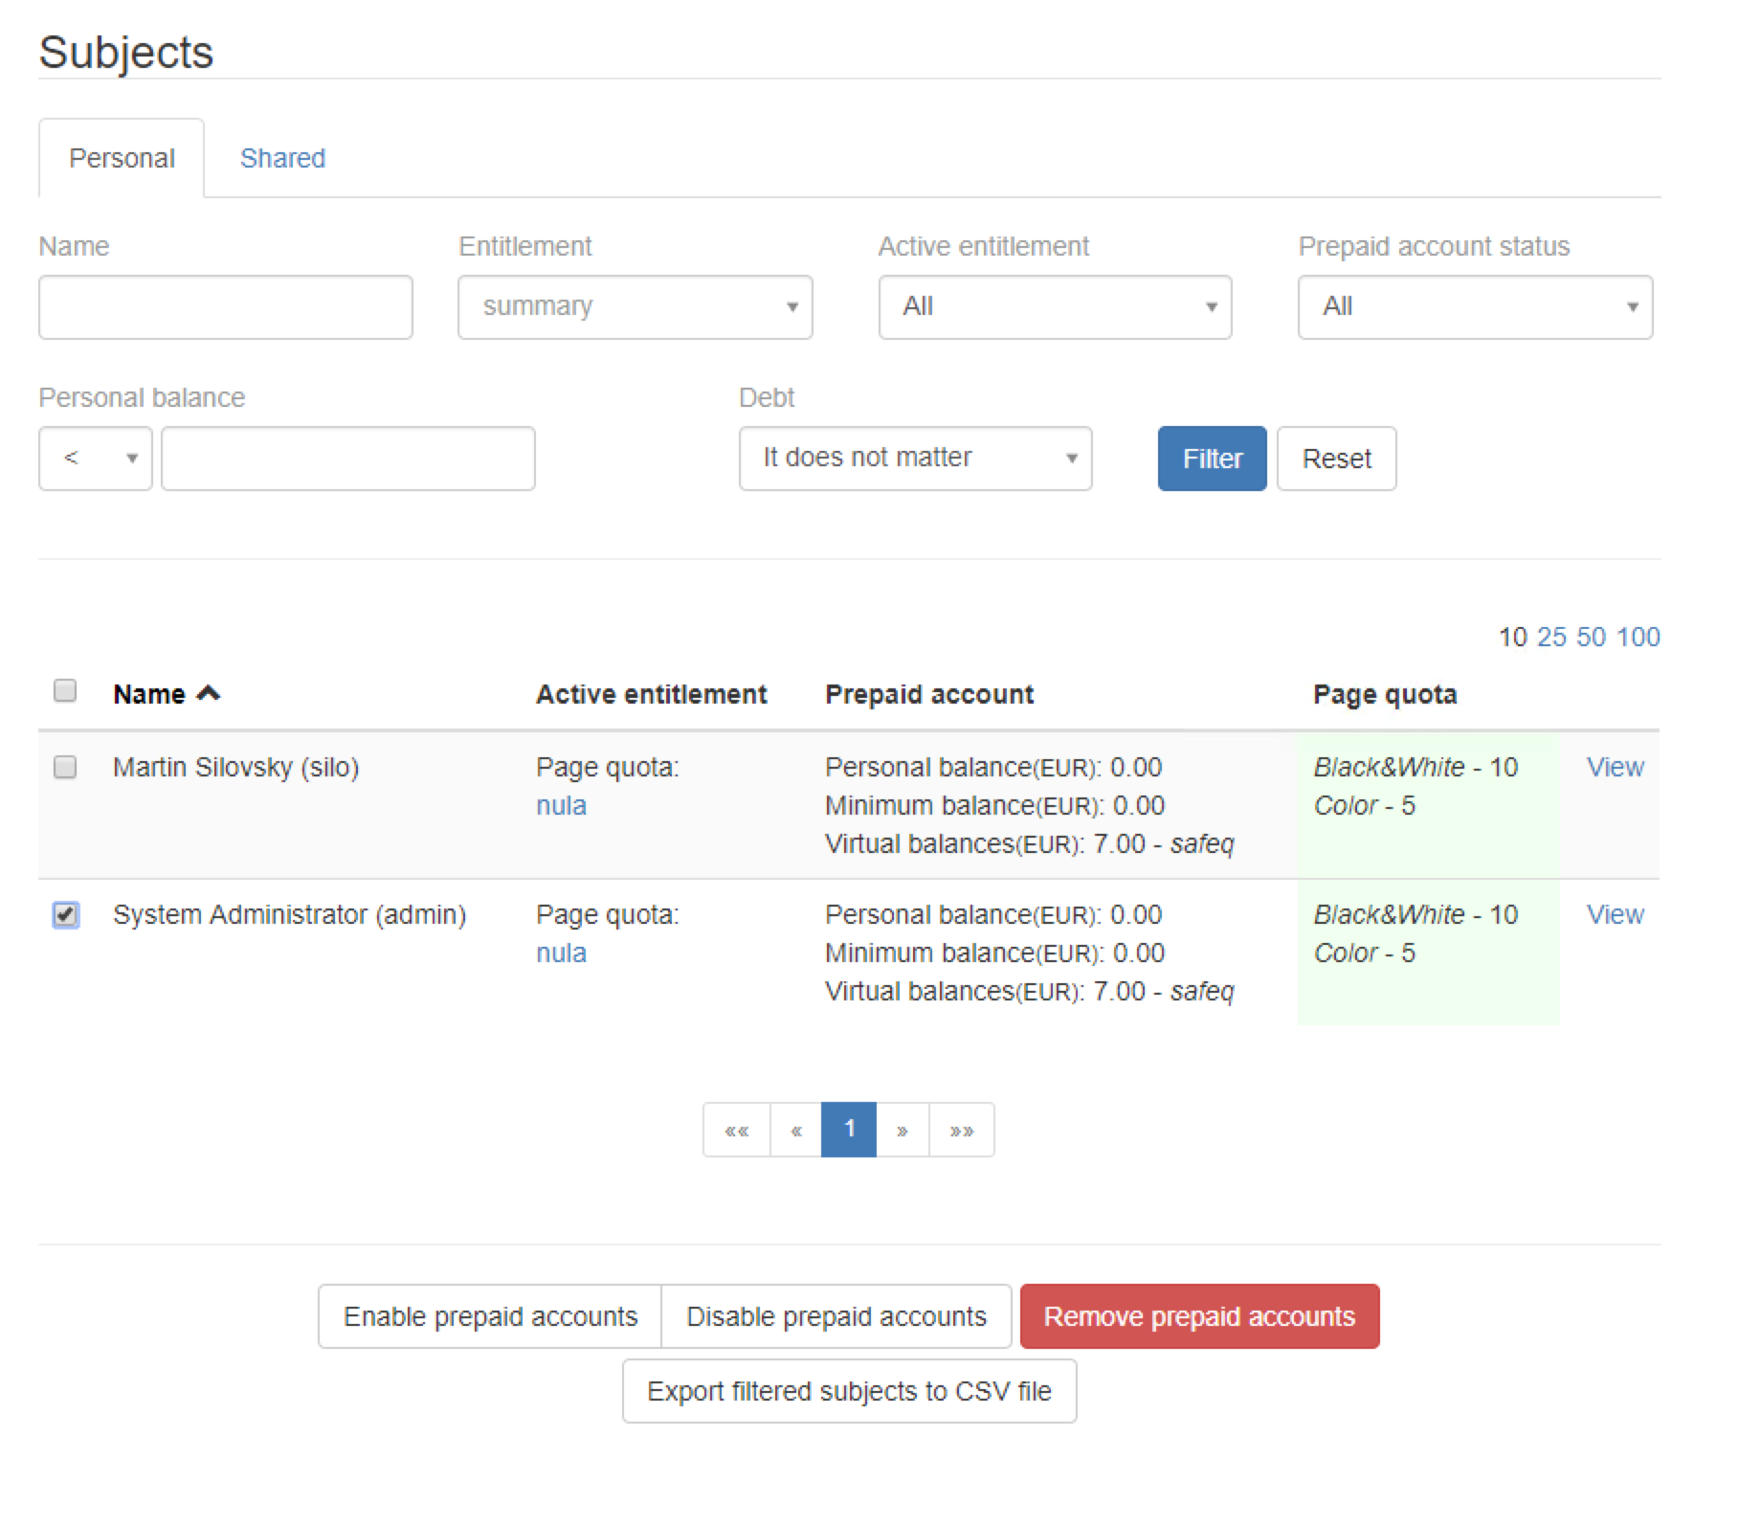Uncheck the System Administrator row checkbox
Screen dimensions: 1739x1526
click(65, 914)
